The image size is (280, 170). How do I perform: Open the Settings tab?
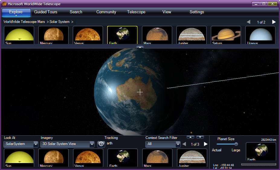[197, 12]
